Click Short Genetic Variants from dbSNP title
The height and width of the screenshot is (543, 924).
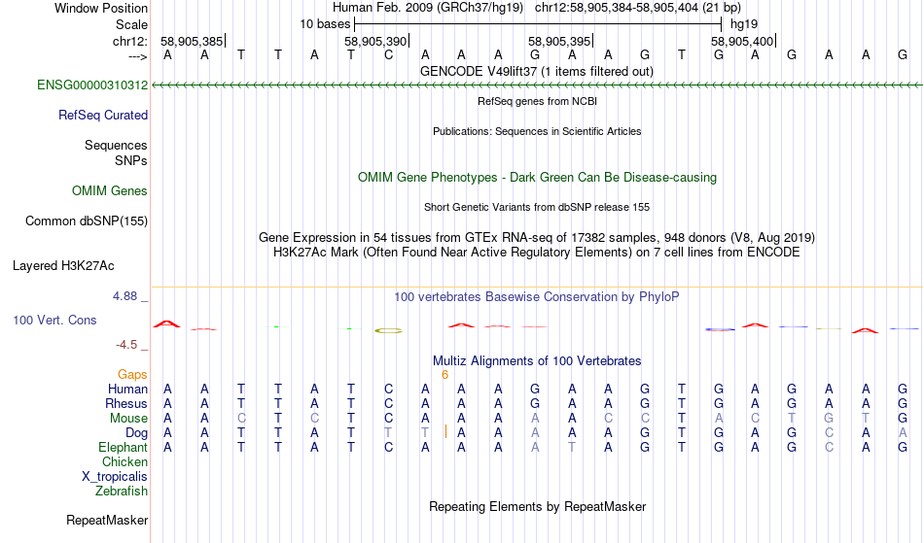click(537, 207)
